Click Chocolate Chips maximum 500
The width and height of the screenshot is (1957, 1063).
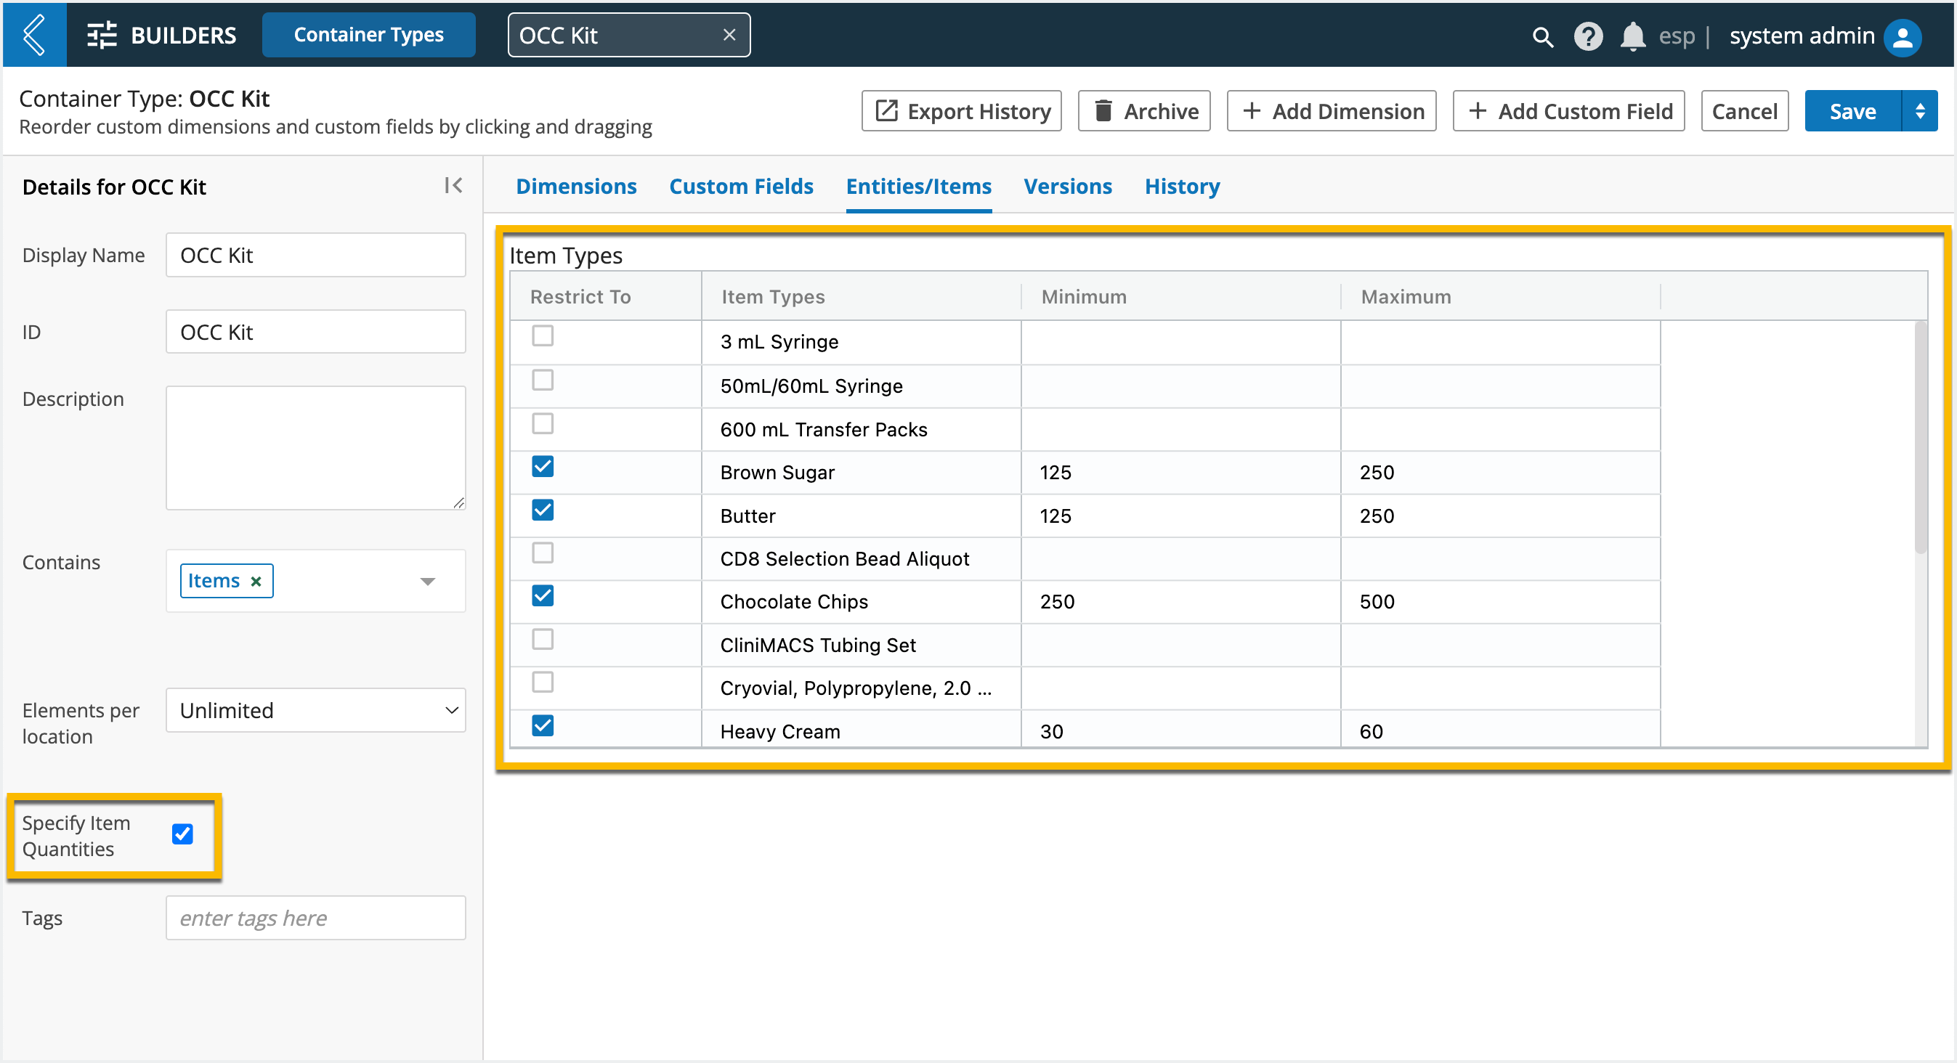(1377, 601)
